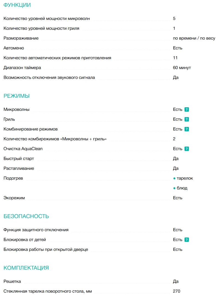Open the help icon for Блокировка от детей
Viewport: 220px width, 303px height.
tap(187, 240)
